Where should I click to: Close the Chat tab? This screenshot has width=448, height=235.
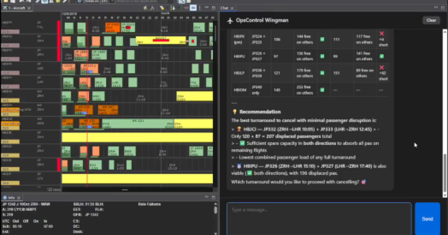coord(232,8)
